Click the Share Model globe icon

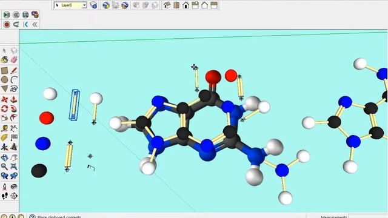125,5
